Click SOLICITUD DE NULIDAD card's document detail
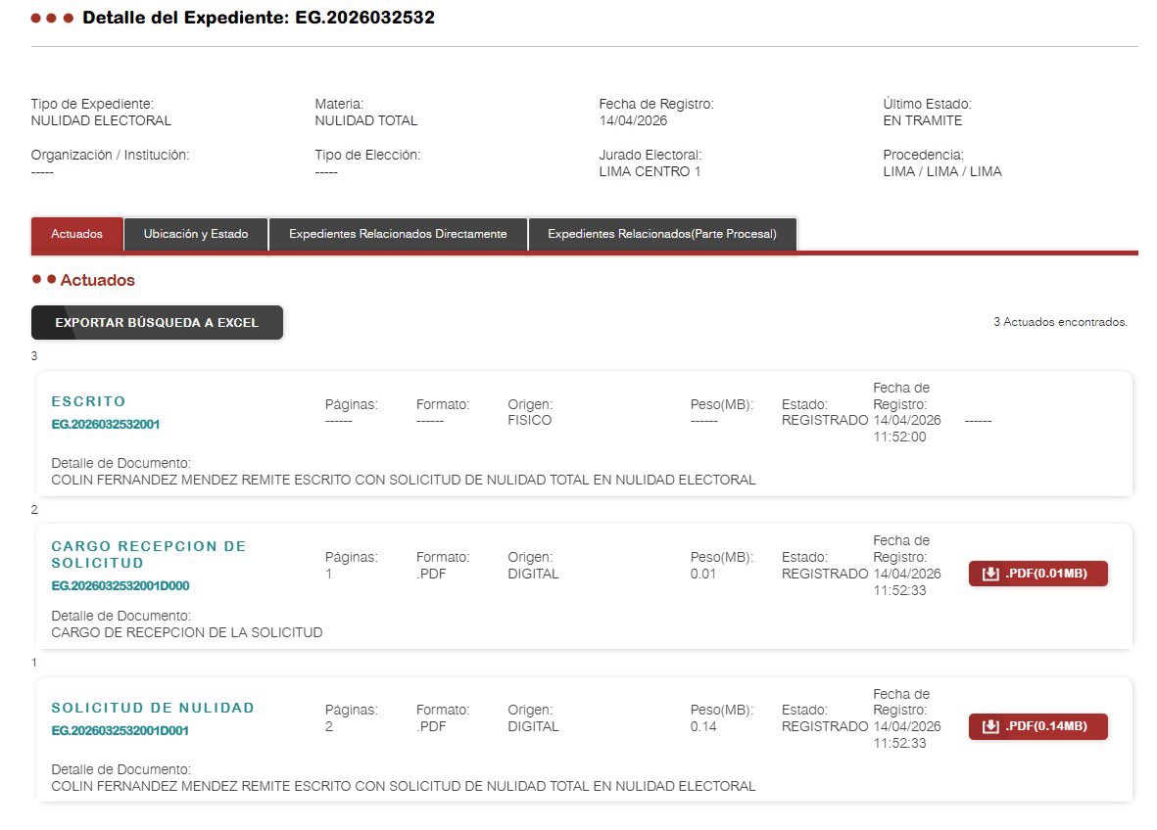Image resolution: width=1157 pixels, height=830 pixels. pos(404,786)
